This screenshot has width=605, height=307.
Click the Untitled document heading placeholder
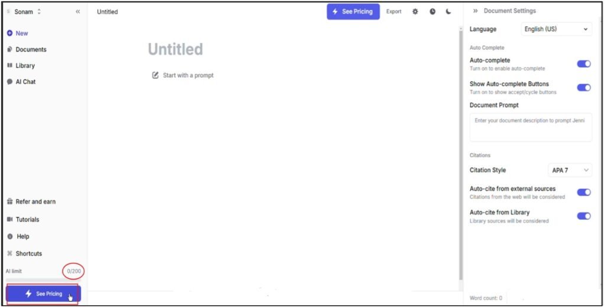tap(175, 49)
